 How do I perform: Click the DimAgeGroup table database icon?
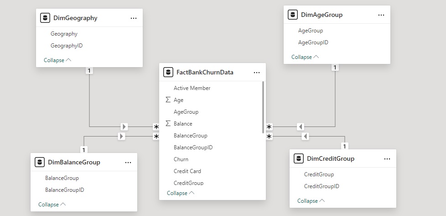coord(293,15)
